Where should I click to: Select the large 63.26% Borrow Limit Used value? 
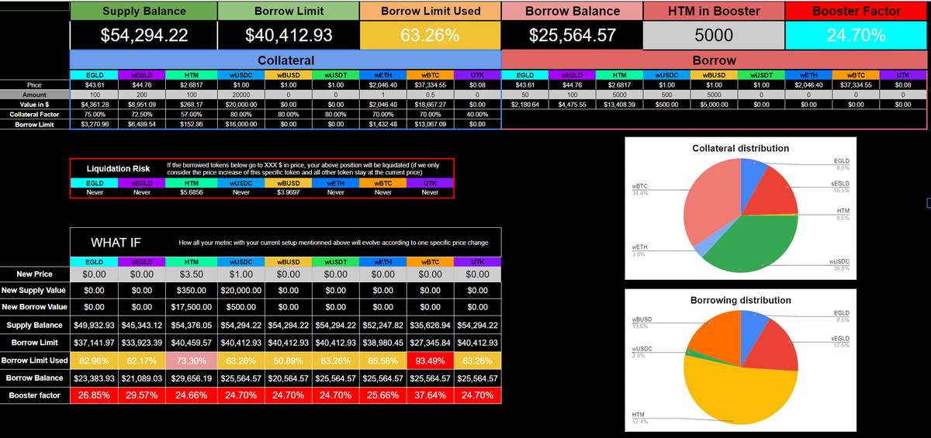[431, 35]
